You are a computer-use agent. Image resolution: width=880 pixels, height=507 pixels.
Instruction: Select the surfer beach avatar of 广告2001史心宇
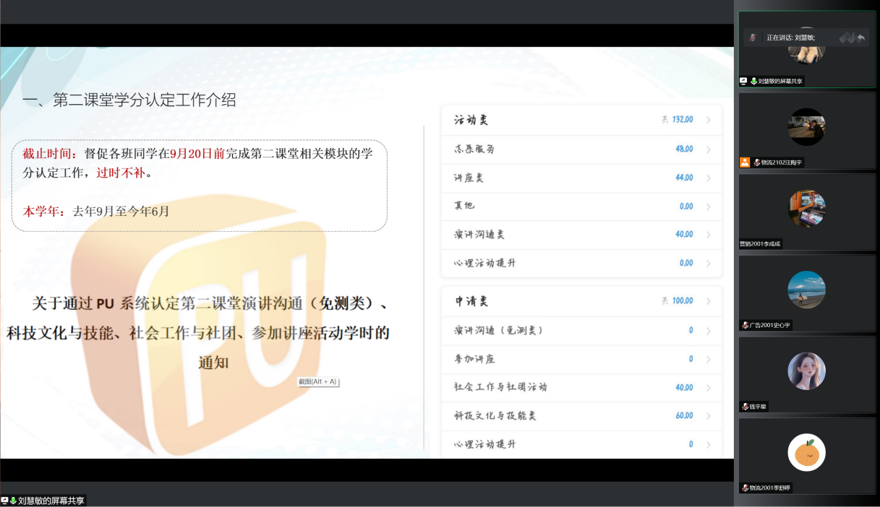pyautogui.click(x=806, y=290)
